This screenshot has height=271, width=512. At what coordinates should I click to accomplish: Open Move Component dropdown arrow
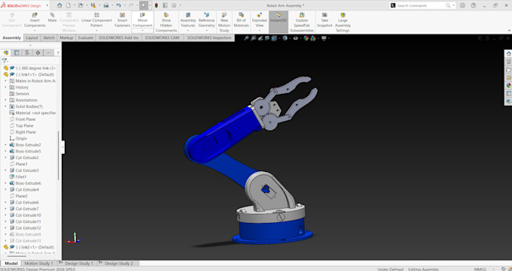(x=142, y=31)
